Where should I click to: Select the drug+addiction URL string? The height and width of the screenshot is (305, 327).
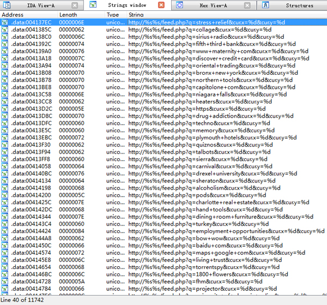click(x=211, y=116)
